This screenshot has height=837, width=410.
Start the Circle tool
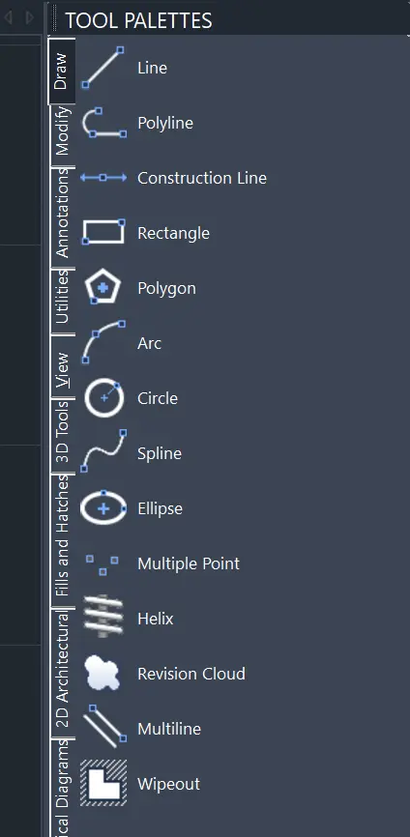point(104,397)
